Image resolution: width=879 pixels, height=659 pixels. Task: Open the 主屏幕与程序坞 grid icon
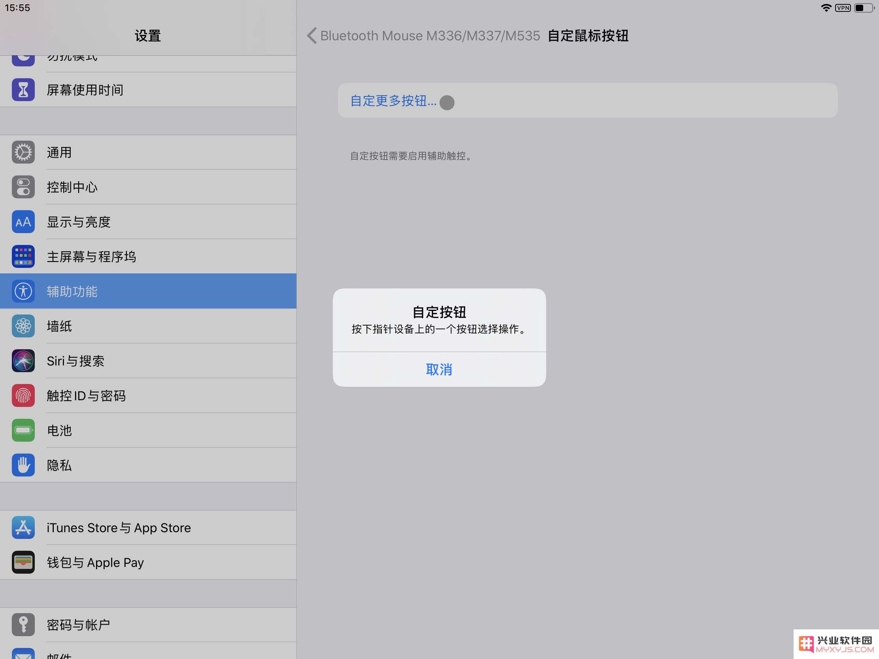[x=23, y=257]
